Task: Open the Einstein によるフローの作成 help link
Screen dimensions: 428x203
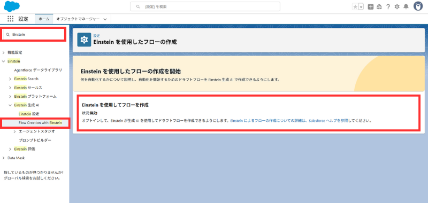Action: [x=289, y=120]
